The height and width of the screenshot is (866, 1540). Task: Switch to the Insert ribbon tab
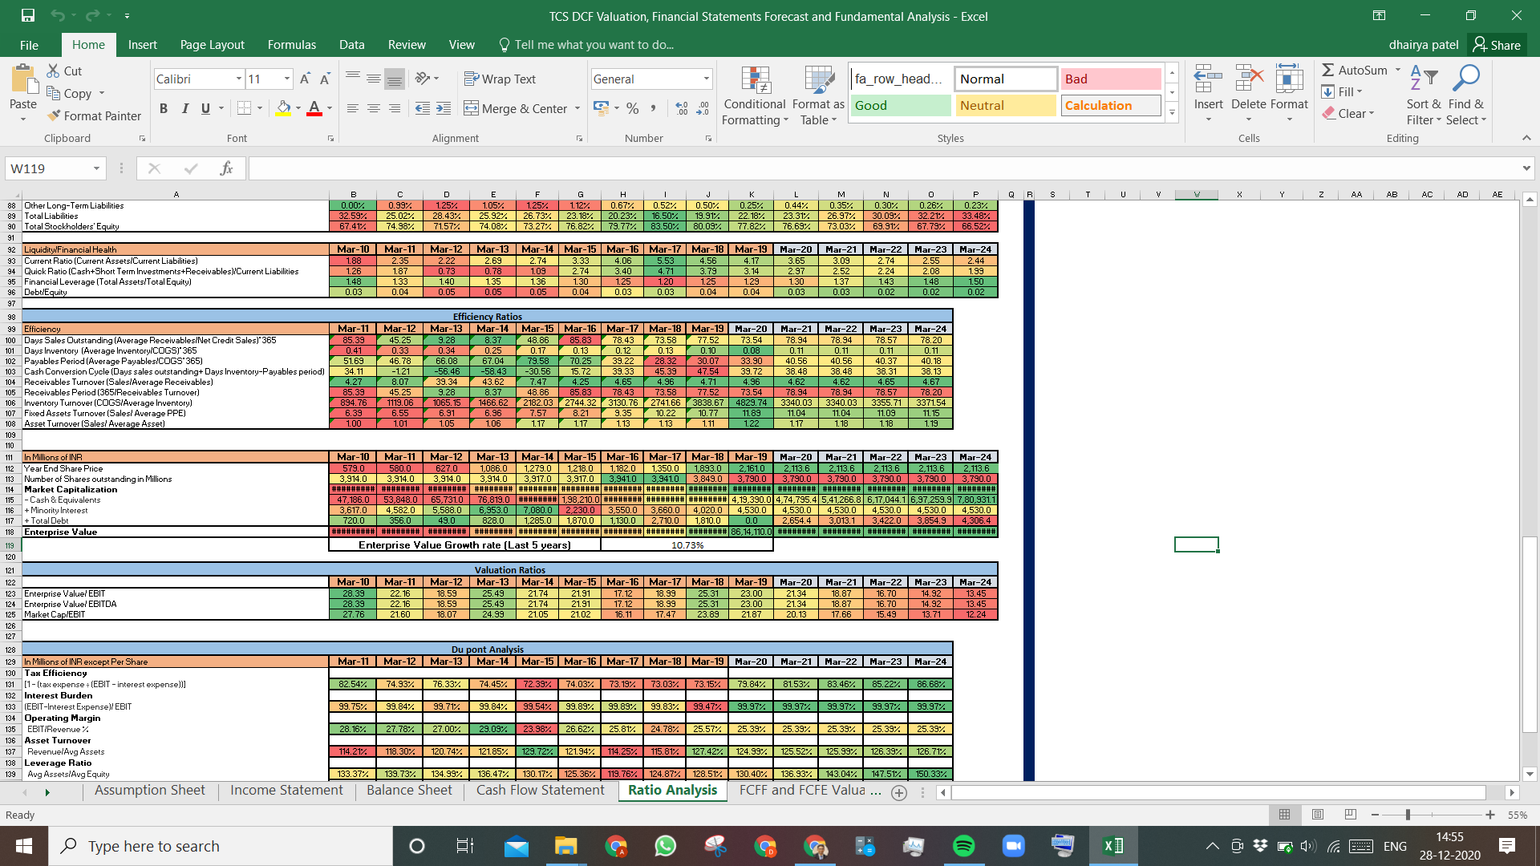point(142,45)
